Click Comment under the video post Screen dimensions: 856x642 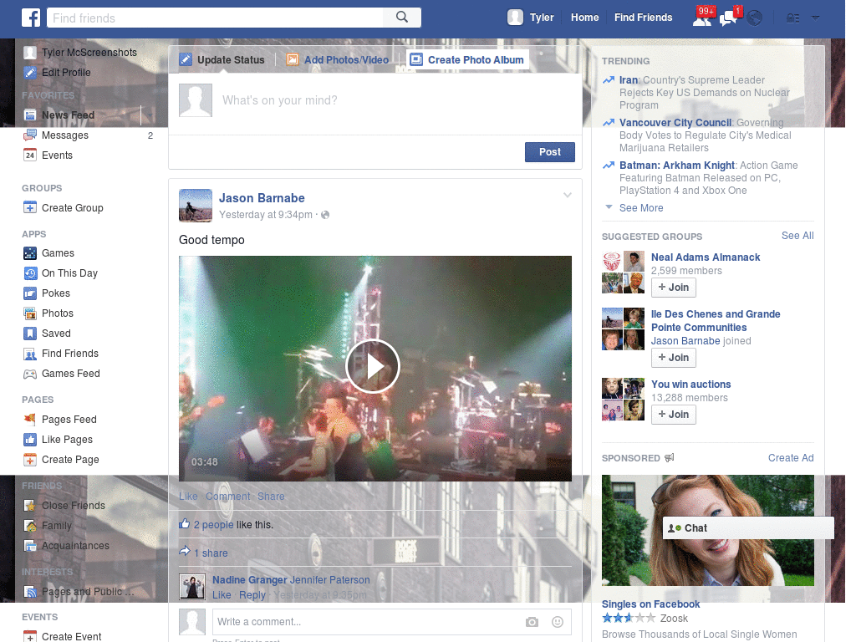[227, 497]
